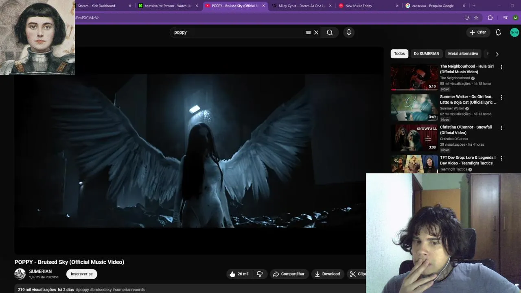Close the Kick Dashboard tab

tap(130, 6)
